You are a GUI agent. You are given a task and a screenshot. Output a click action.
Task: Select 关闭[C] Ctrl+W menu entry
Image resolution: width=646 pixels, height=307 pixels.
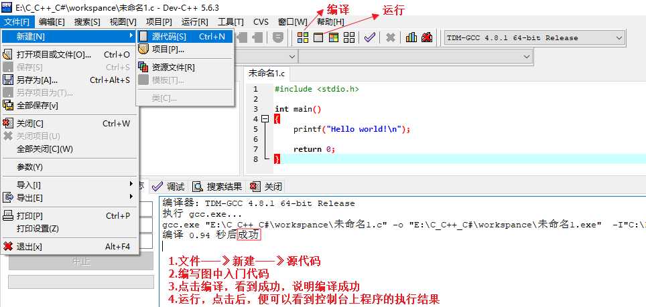click(x=70, y=123)
